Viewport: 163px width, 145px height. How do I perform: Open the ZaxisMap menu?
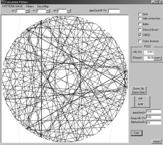coord(43,6)
